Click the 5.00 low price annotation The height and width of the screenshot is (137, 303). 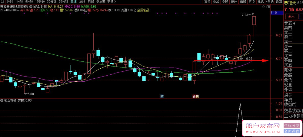(x=31, y=94)
